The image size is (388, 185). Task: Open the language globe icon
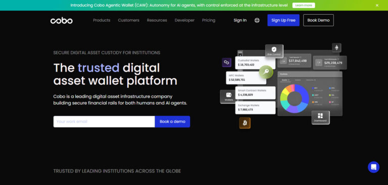257,20
